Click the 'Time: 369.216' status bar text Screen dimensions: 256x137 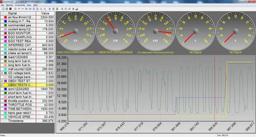pos(222,135)
